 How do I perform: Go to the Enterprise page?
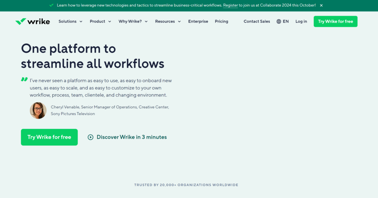(198, 21)
